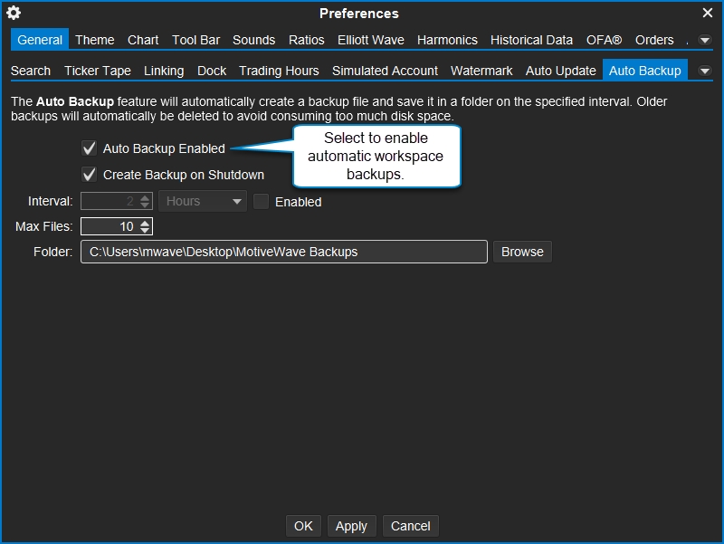Close the Preferences dialog with X
The width and height of the screenshot is (724, 544).
point(708,14)
